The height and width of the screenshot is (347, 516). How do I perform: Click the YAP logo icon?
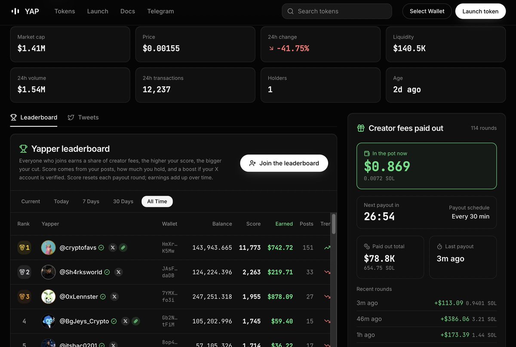[x=15, y=11]
